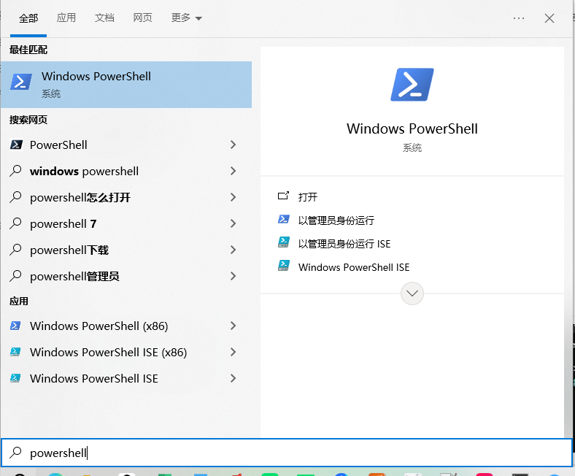Expand the PowerShell web suggestion arrow

[233, 145]
